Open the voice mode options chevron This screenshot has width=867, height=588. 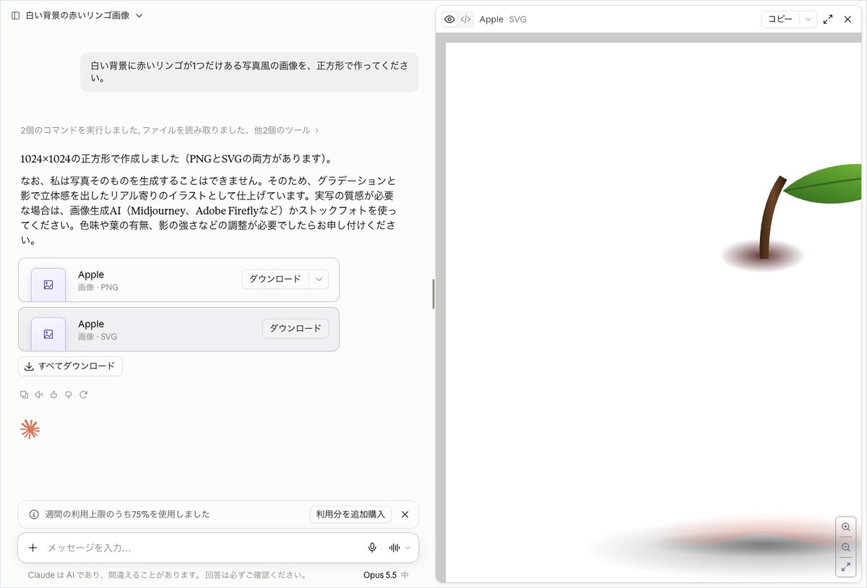(407, 548)
